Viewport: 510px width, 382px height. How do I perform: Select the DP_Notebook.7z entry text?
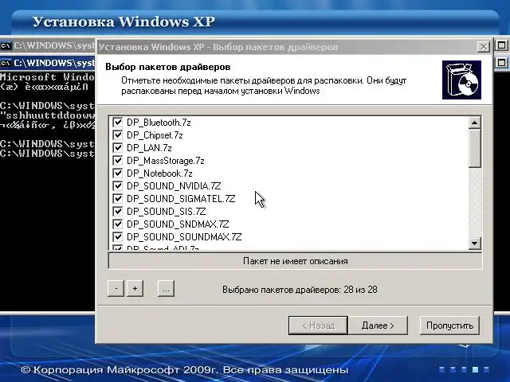[x=159, y=173]
